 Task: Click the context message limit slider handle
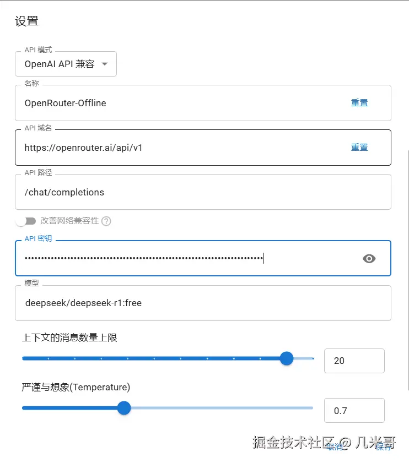287,358
